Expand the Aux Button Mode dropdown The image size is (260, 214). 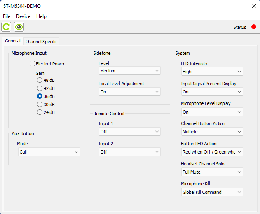[49, 152]
